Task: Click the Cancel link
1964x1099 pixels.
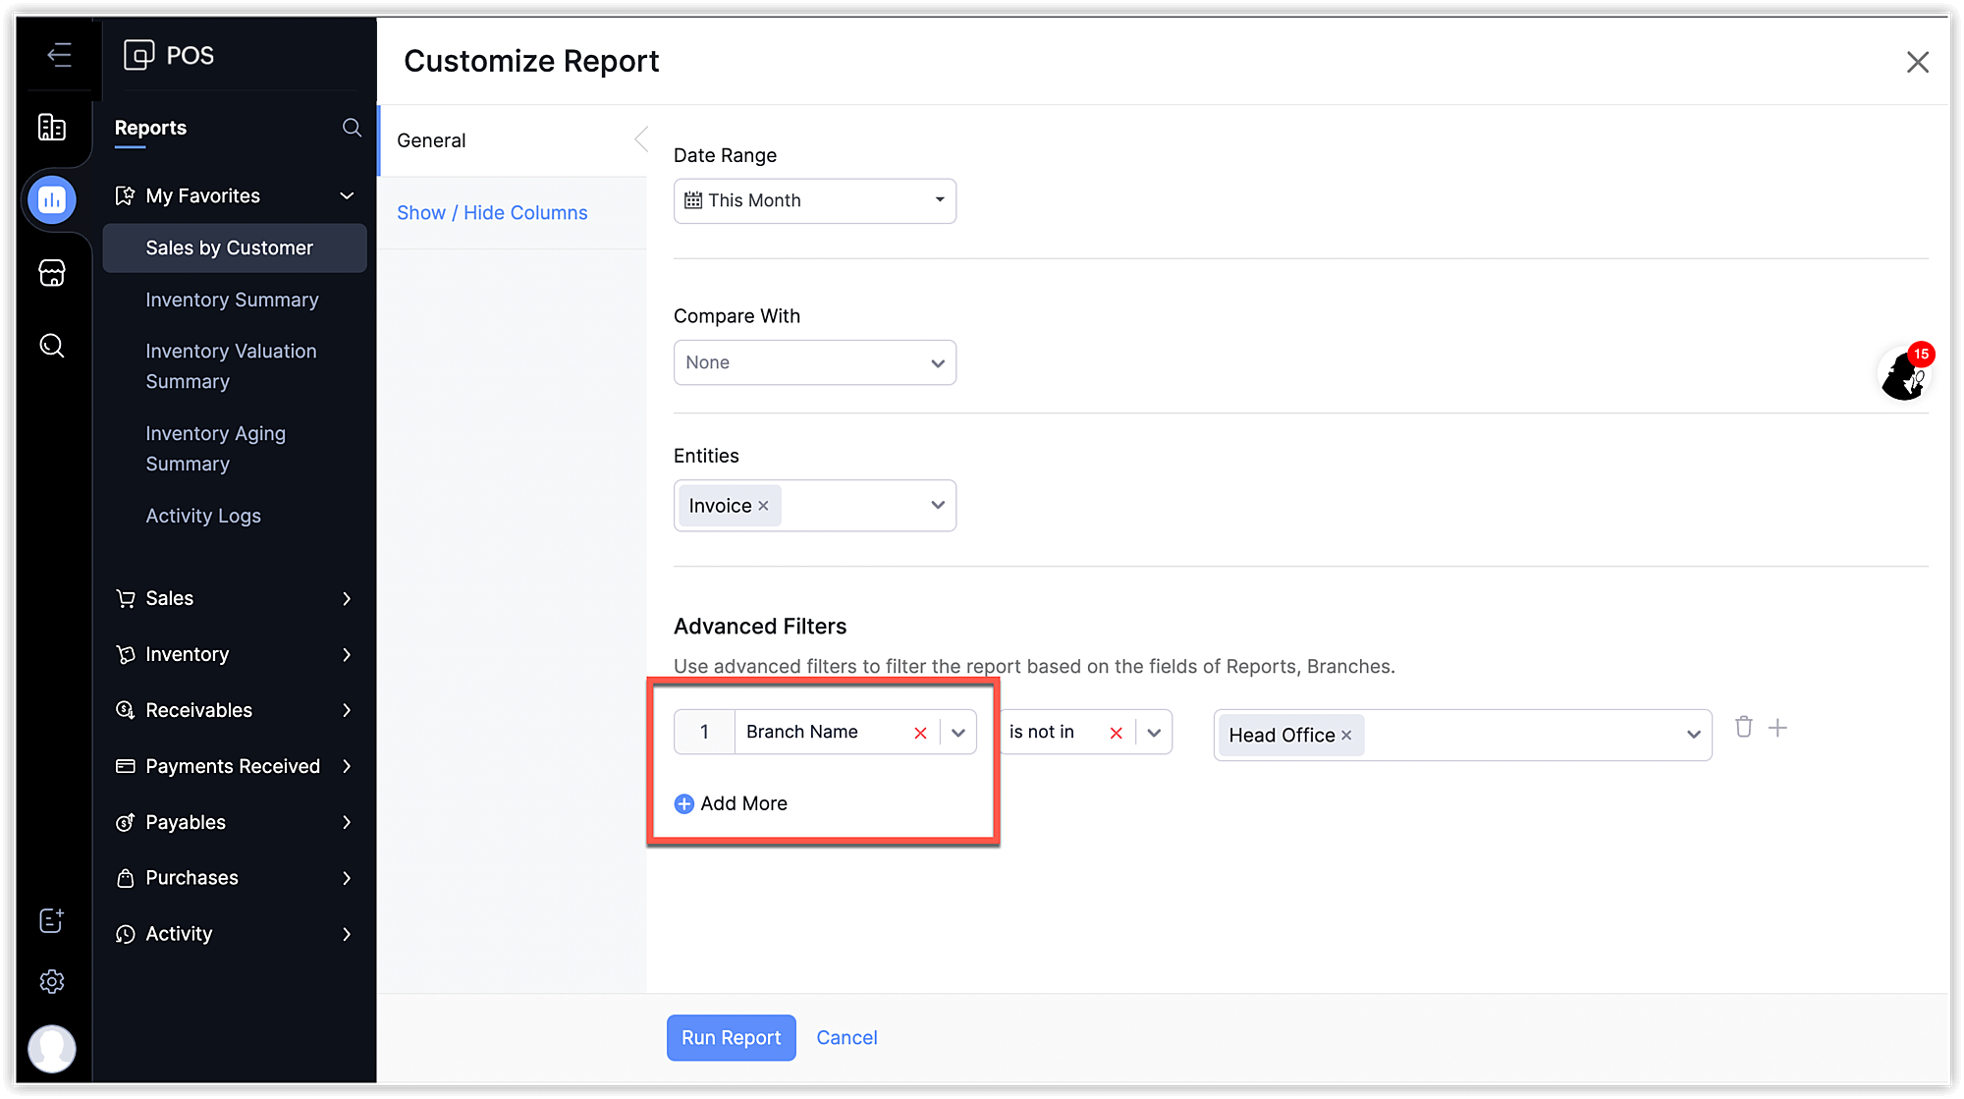Action: (846, 1037)
